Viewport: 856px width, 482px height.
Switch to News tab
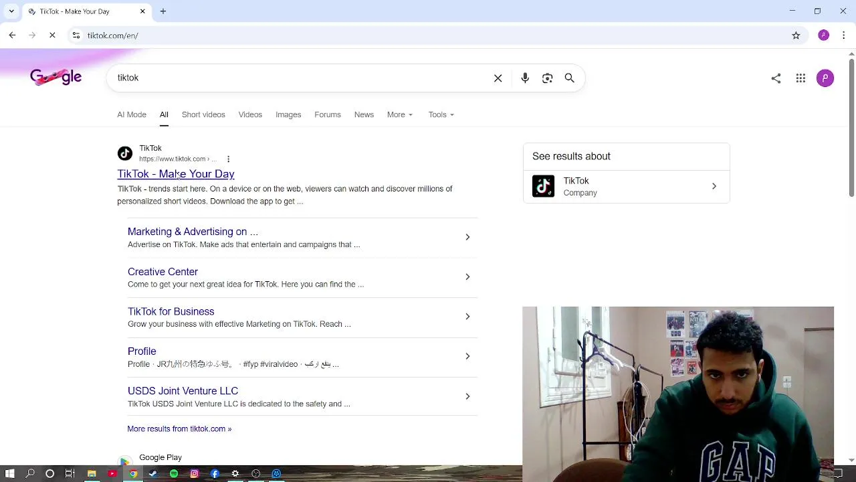[x=364, y=114]
